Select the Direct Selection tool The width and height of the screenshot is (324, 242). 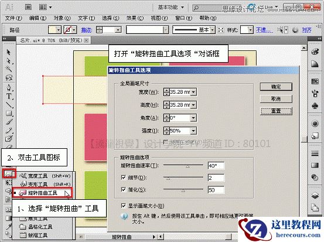(8, 60)
